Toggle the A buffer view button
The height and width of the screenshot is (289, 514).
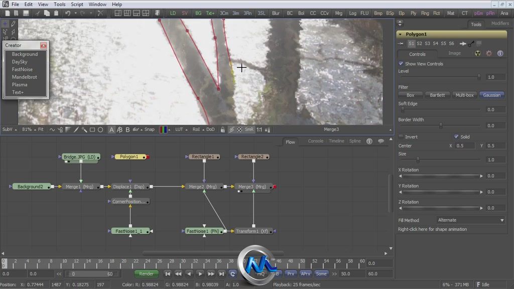click(x=111, y=130)
